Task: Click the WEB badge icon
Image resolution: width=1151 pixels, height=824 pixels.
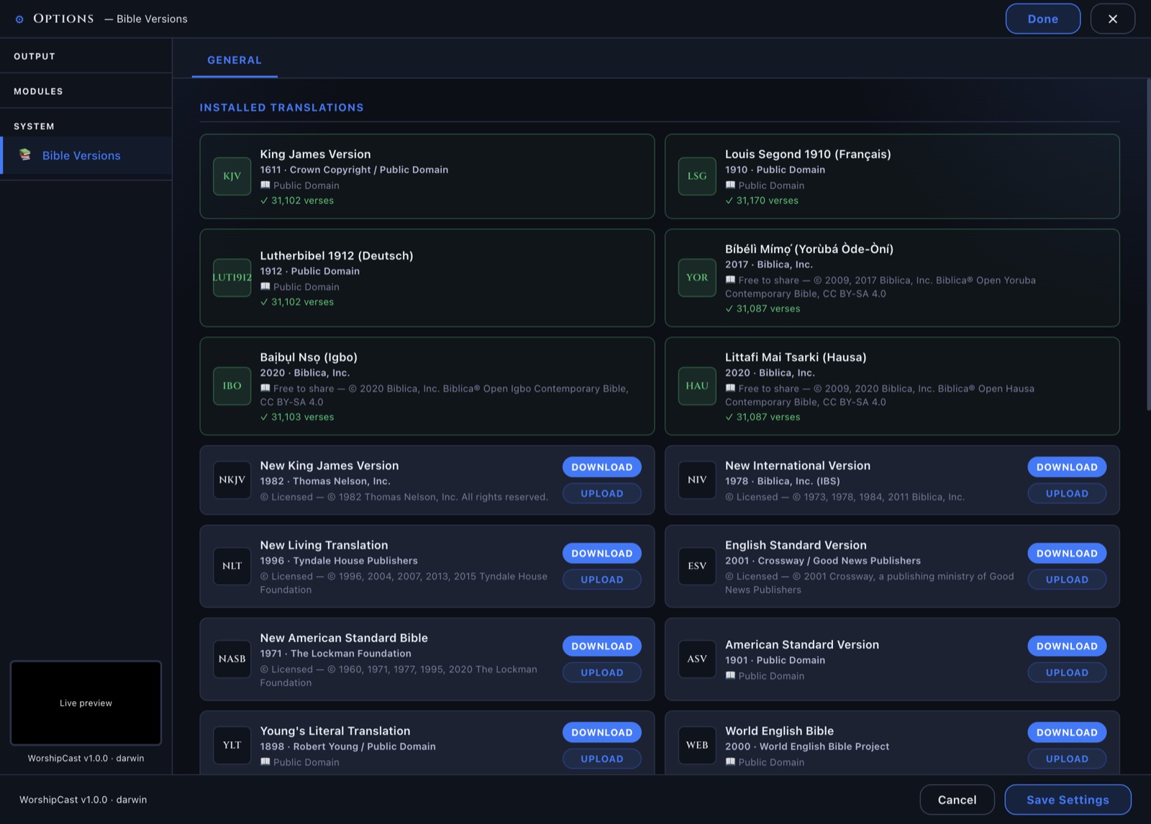Action: (x=697, y=745)
